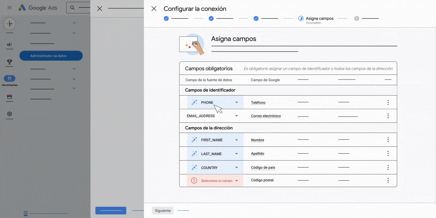The image size is (436, 218).
Task: Open more options for Código postal row
Action: (x=388, y=181)
